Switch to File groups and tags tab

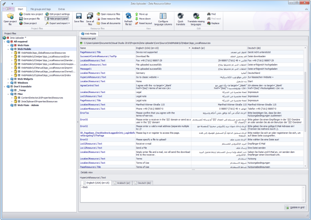coord(40,9)
